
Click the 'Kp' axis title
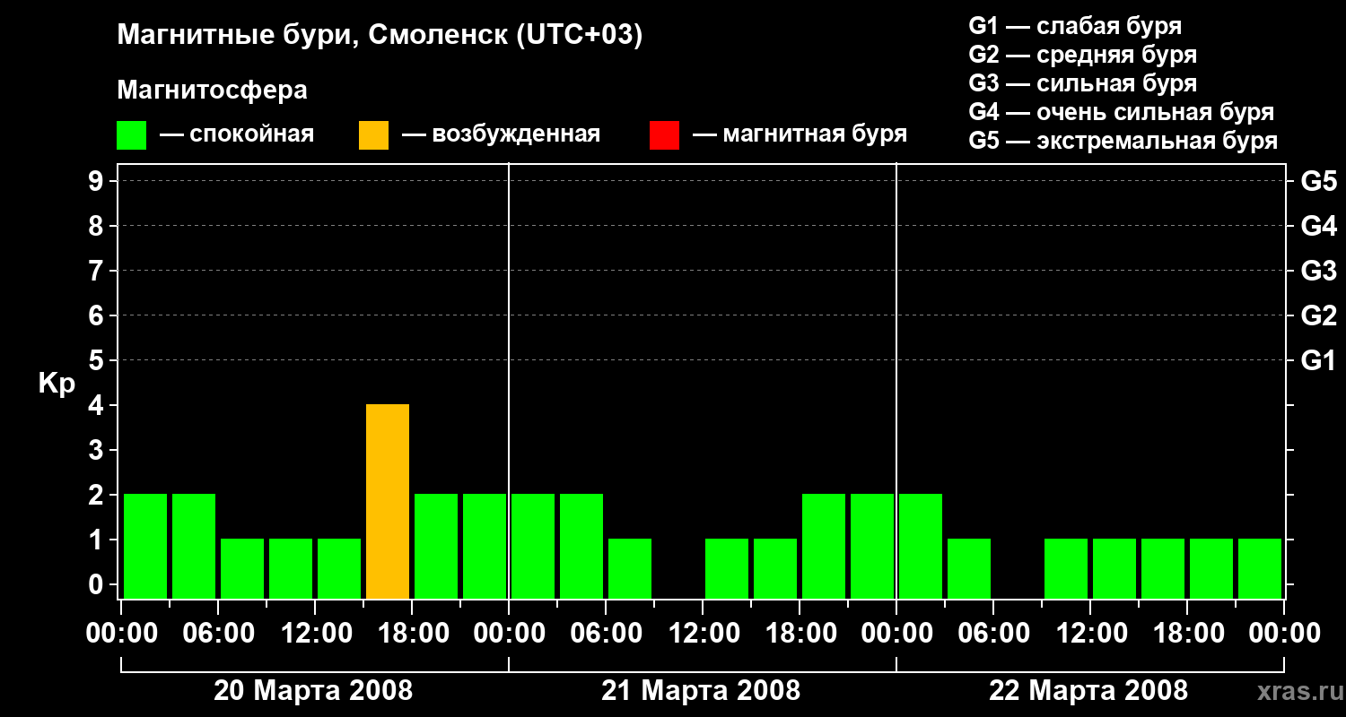pyautogui.click(x=57, y=384)
